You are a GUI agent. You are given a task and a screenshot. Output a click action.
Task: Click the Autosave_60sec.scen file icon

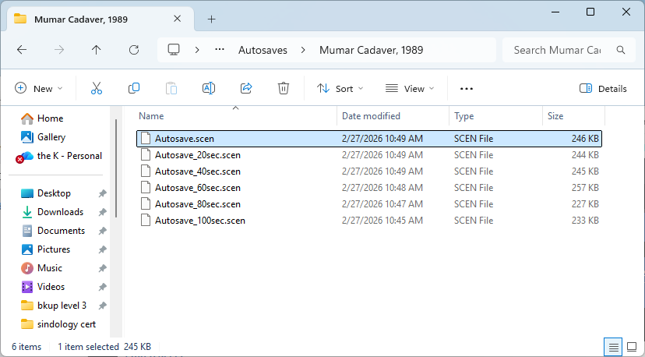(x=146, y=188)
